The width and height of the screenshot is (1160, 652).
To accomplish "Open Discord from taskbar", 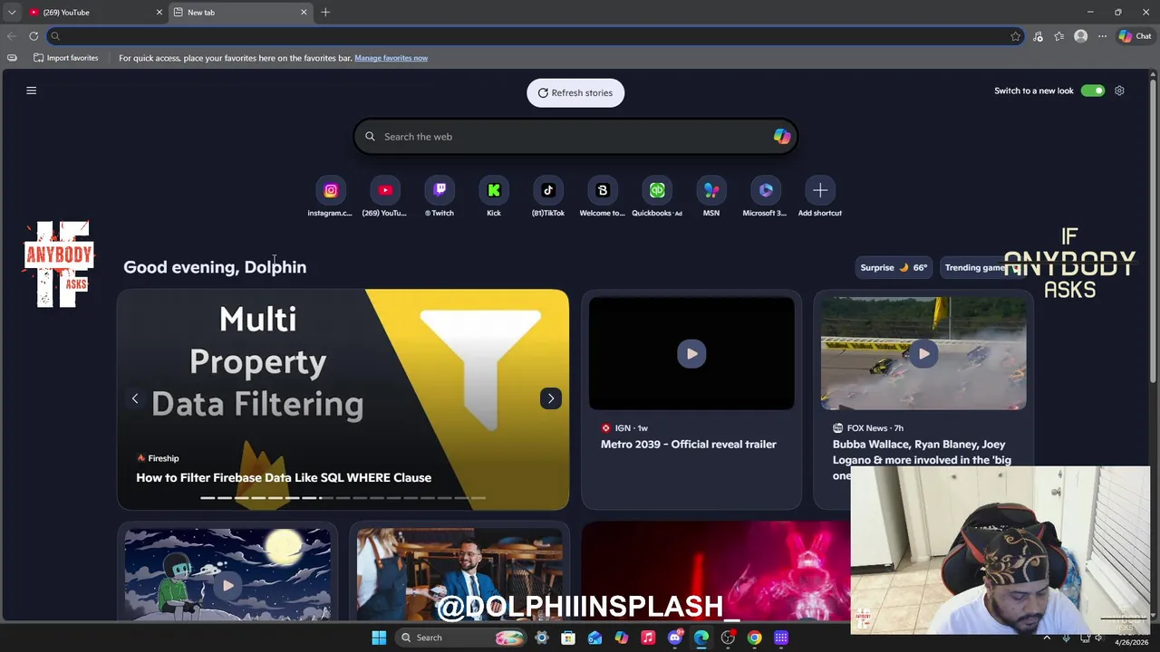I will (674, 638).
